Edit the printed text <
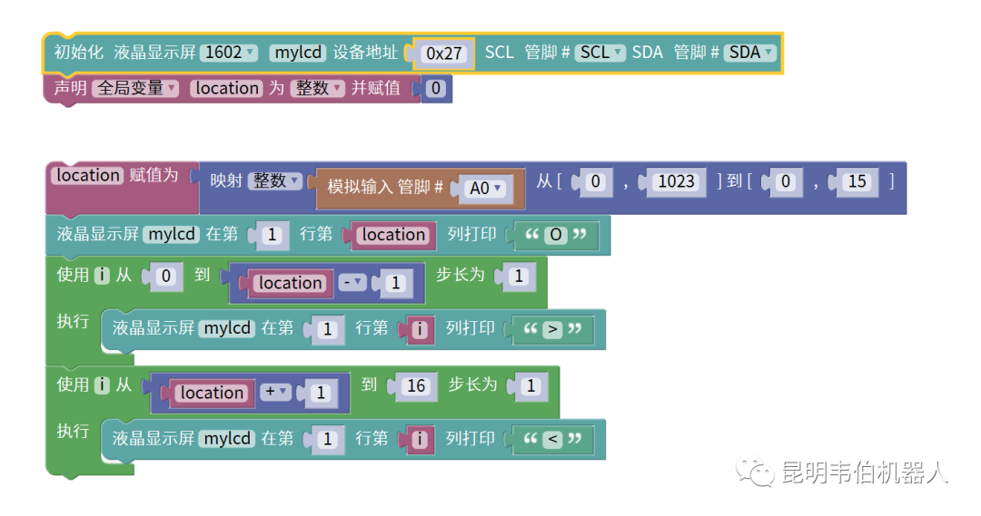The width and height of the screenshot is (981, 516). click(552, 439)
